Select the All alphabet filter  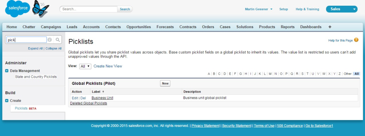(x=356, y=74)
